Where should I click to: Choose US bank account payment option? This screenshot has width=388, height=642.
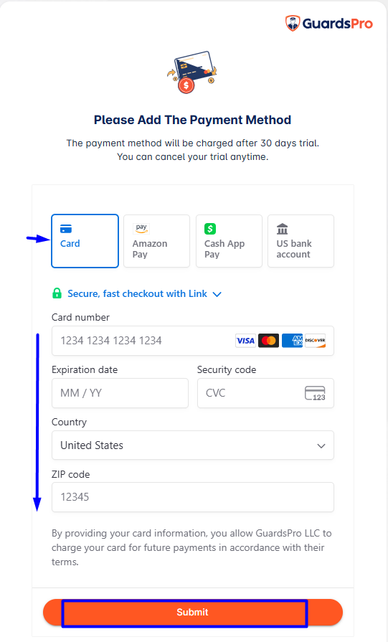pyautogui.click(x=301, y=241)
